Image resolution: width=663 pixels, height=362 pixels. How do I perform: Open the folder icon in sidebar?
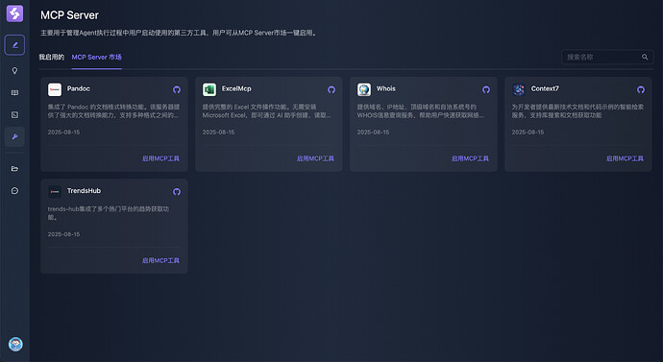pos(14,169)
